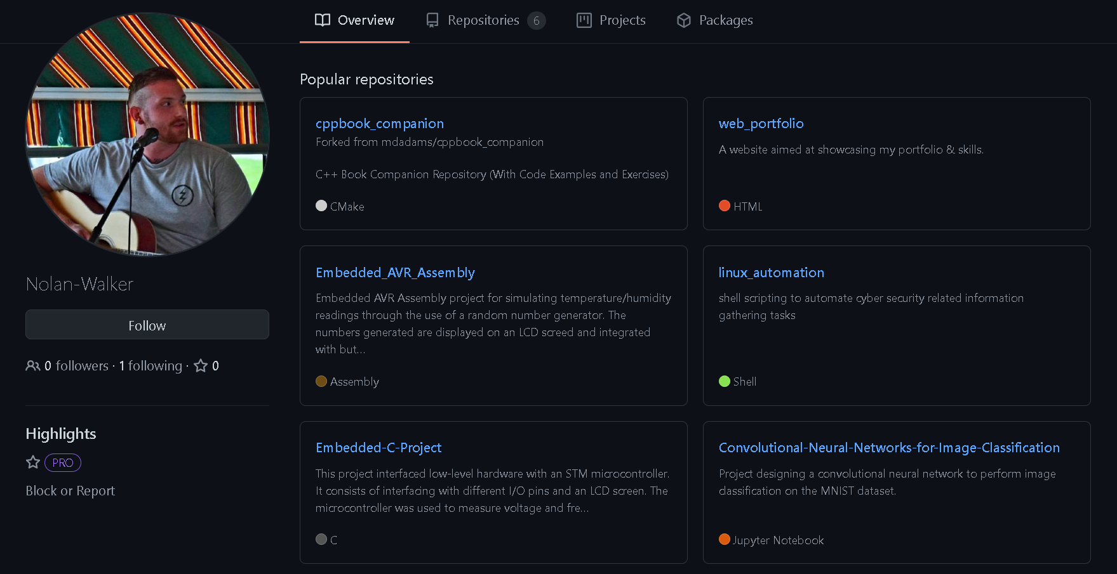Image resolution: width=1117 pixels, height=574 pixels.
Task: Open the web_portfolio repository link
Action: 761,124
